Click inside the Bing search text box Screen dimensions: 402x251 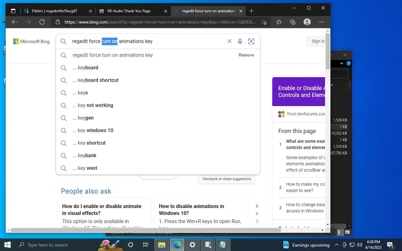pyautogui.click(x=148, y=41)
